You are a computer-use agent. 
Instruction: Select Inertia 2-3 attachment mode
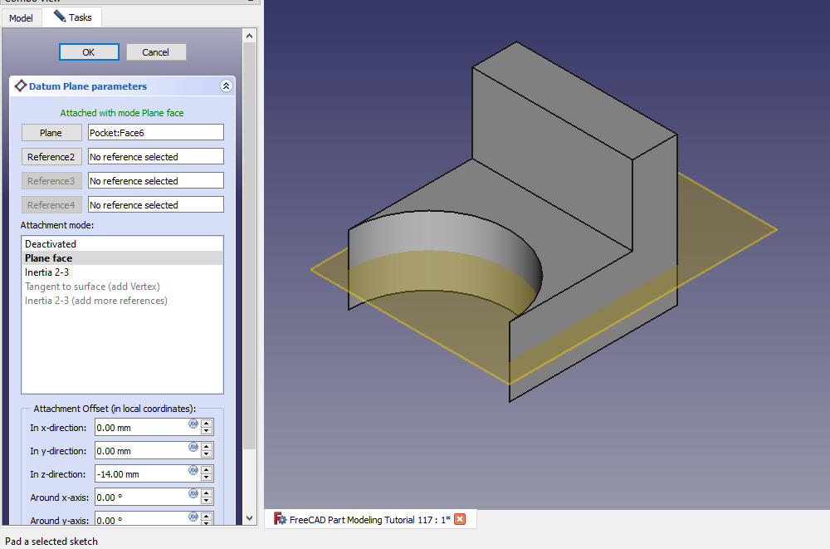[x=46, y=272]
